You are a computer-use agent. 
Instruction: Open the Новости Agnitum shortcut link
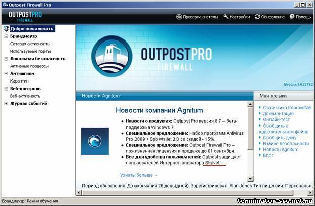(x=281, y=150)
